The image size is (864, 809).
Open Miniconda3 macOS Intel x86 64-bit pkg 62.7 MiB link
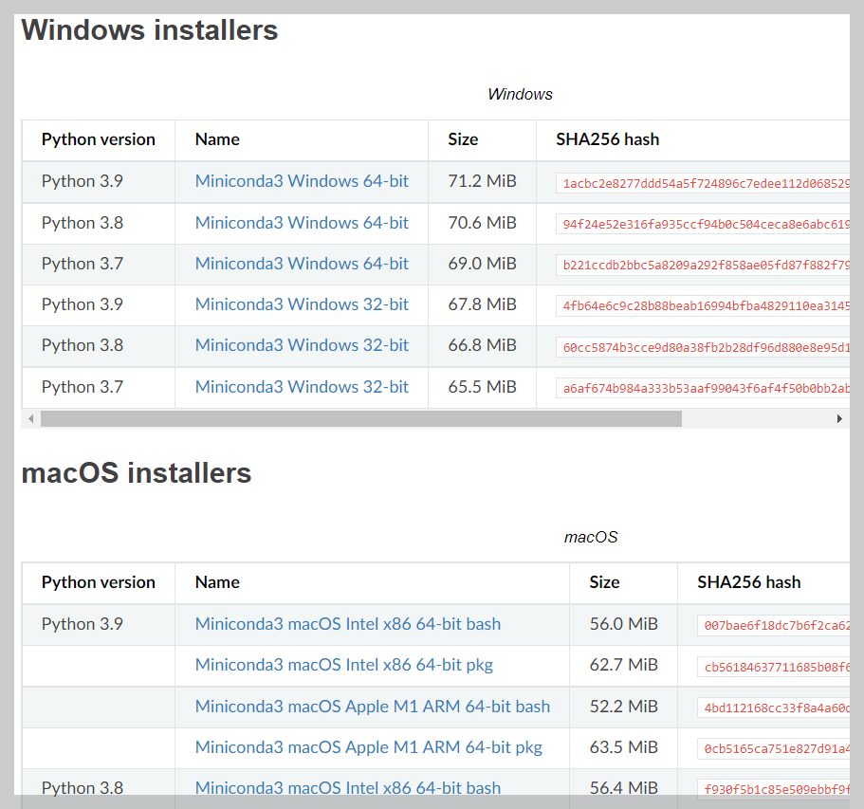click(x=344, y=665)
